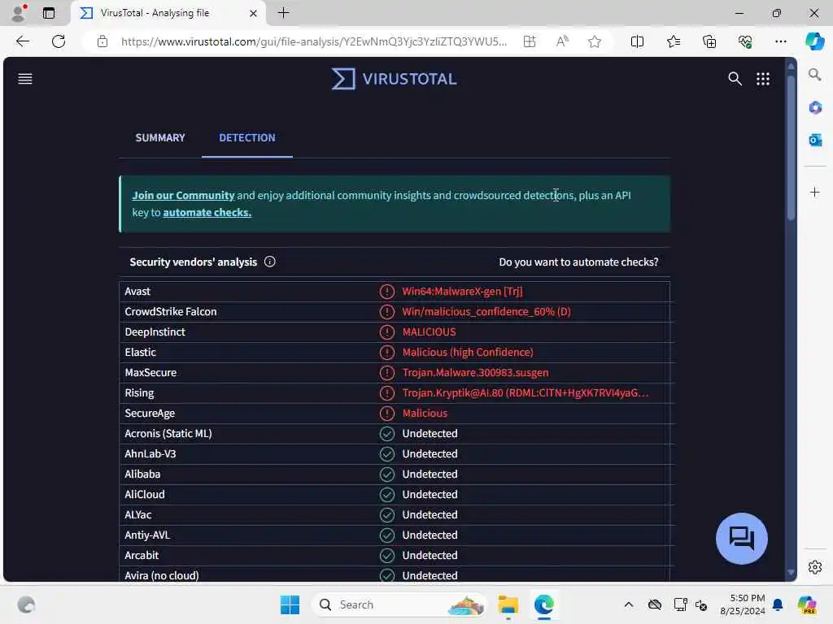Open Browser essentials heart icon

[x=745, y=41]
